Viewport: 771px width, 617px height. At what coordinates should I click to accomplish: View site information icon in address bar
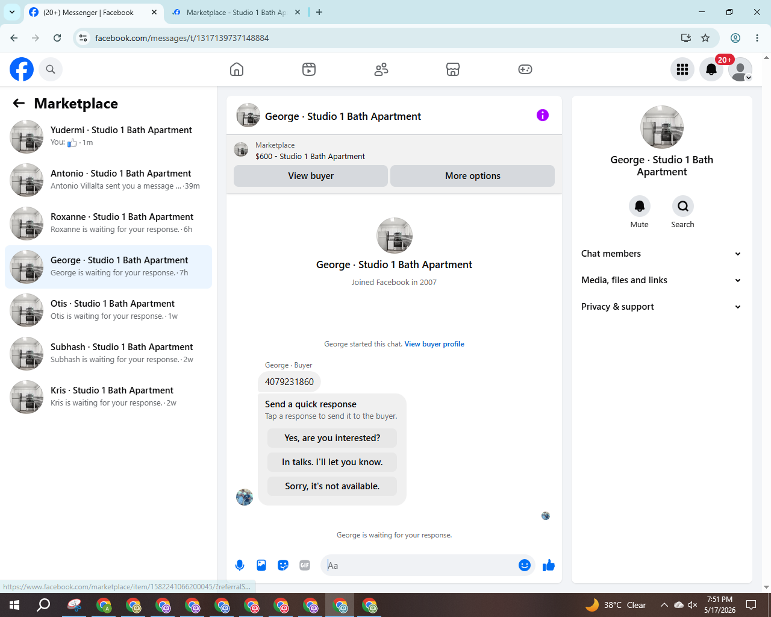pyautogui.click(x=83, y=38)
